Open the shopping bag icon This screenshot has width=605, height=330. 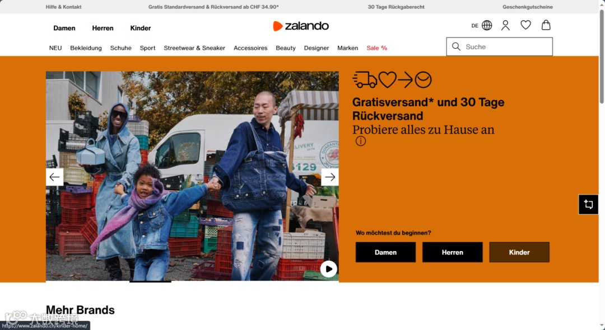coord(546,25)
